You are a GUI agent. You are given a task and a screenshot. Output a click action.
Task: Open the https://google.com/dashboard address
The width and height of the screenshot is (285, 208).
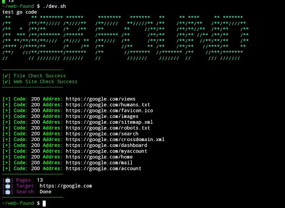106,145
